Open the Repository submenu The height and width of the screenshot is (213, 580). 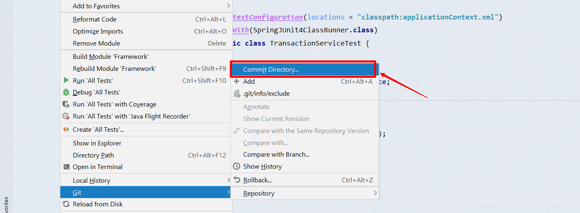coord(305,194)
